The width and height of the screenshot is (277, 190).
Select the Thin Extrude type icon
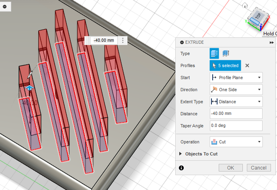[226, 53]
